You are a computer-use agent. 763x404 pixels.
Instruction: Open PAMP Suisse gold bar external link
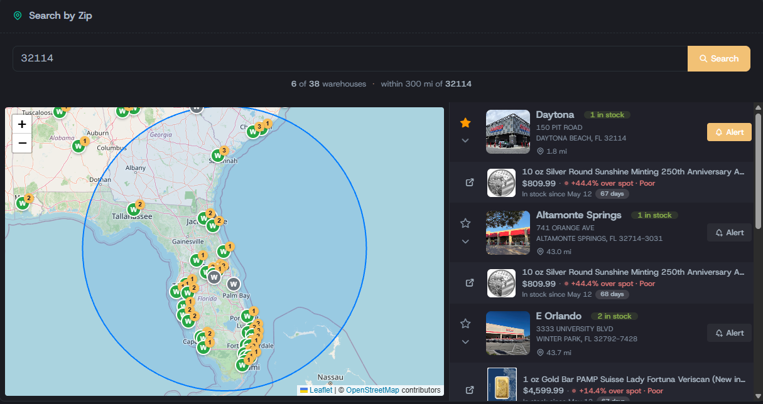(x=470, y=390)
